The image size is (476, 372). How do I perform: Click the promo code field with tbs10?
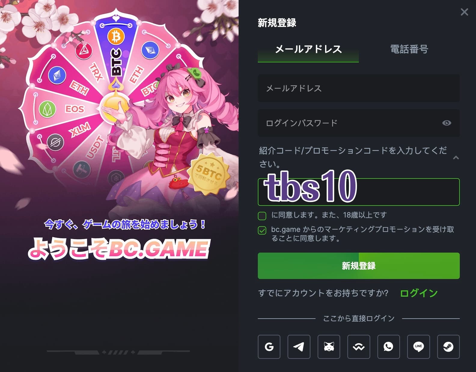[x=359, y=192]
